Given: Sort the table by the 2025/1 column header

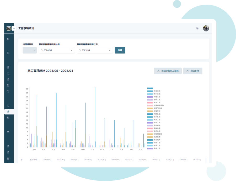Looking at the screenshot, I should (156, 159).
